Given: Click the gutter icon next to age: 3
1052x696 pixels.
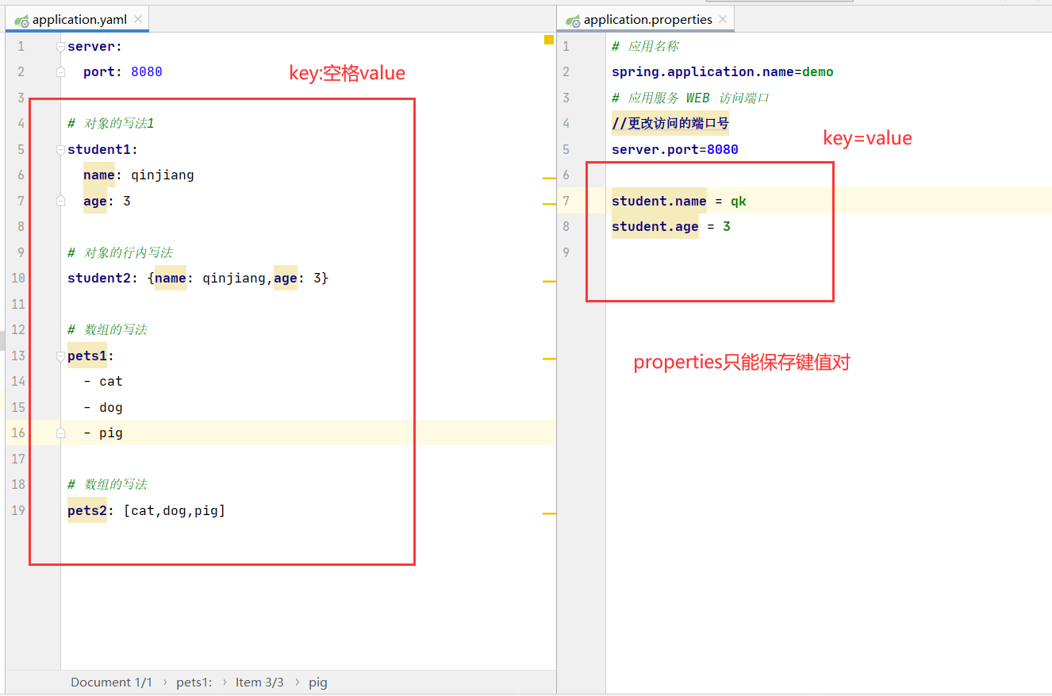Looking at the screenshot, I should tap(60, 201).
